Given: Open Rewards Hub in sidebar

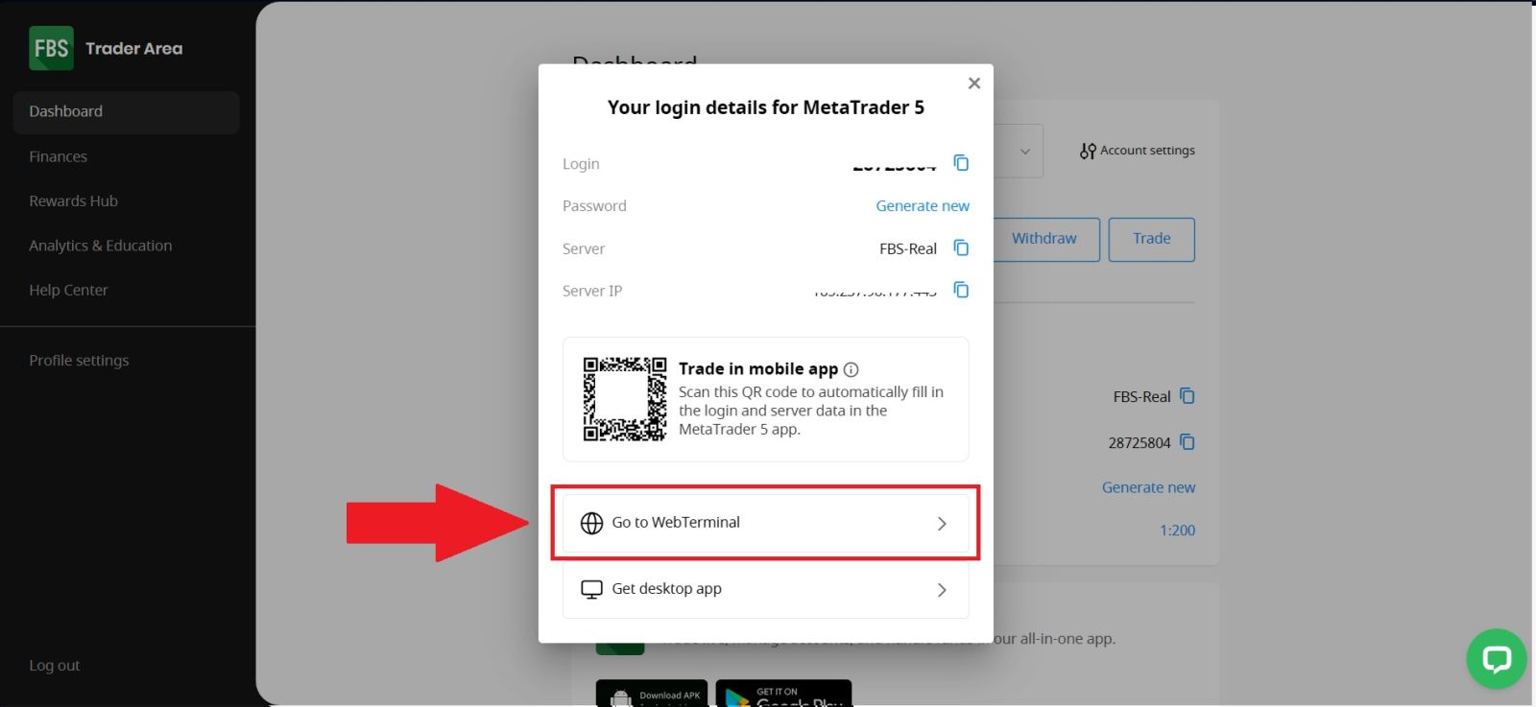Looking at the screenshot, I should click(x=74, y=201).
